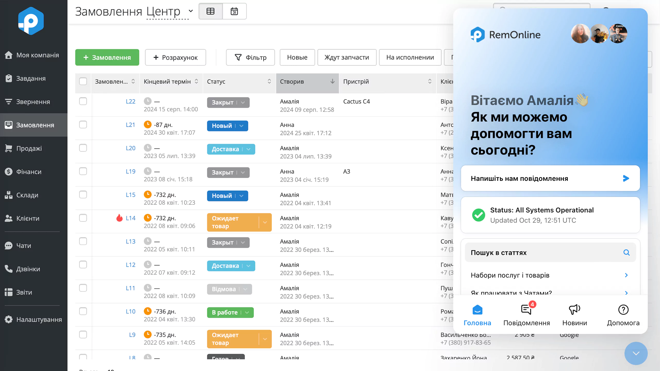
Task: Click the Пошук в статтях search field
Action: coord(550,252)
